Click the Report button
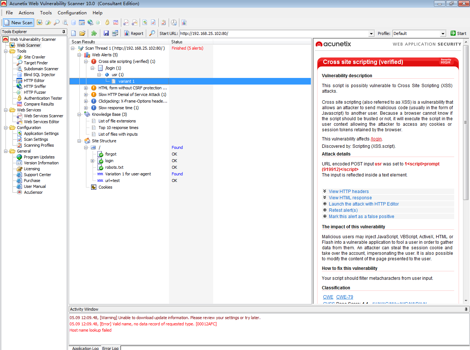Viewport: 470px width, 350px height. coord(134,33)
